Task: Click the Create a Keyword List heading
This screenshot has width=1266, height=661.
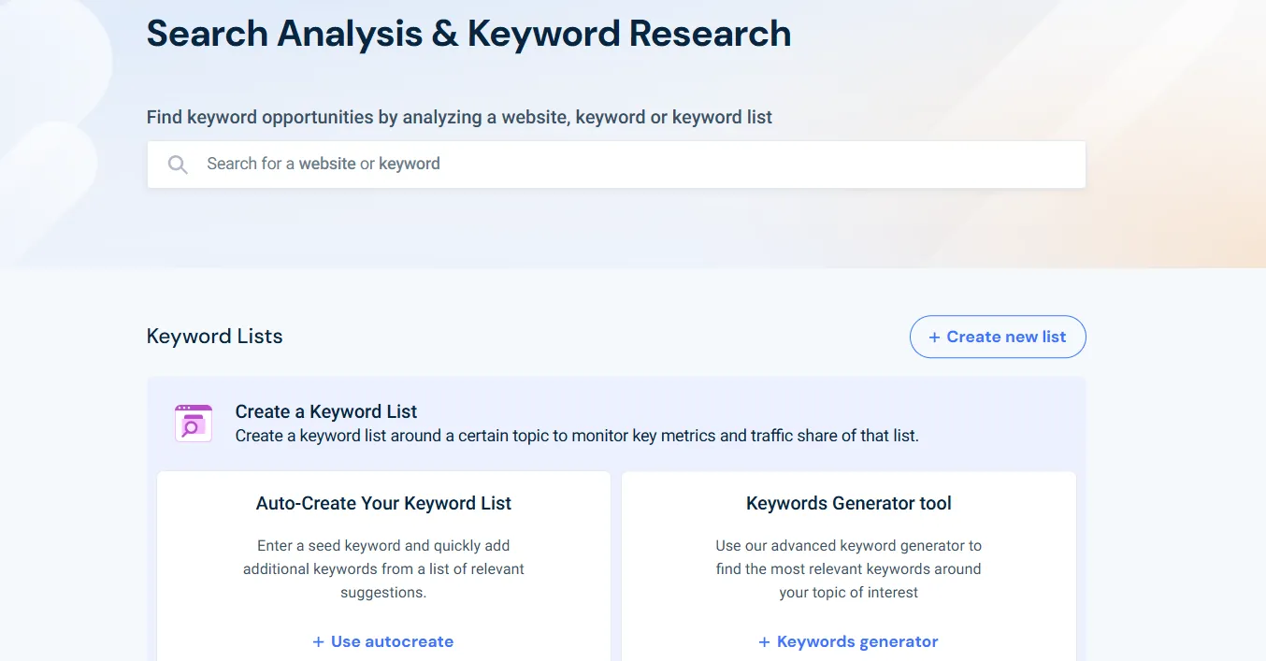Action: (x=326, y=412)
